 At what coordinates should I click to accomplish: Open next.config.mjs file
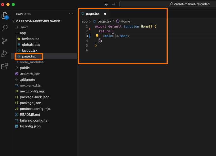32,91
